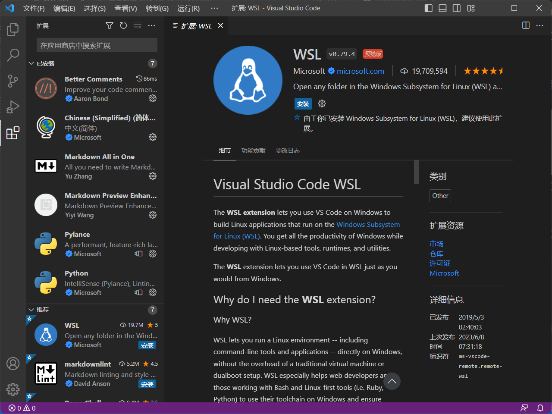Open the Manage gear in activity bar
This screenshot has width=552, height=414.
coord(13,389)
